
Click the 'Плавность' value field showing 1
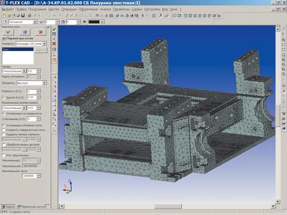coord(32,92)
